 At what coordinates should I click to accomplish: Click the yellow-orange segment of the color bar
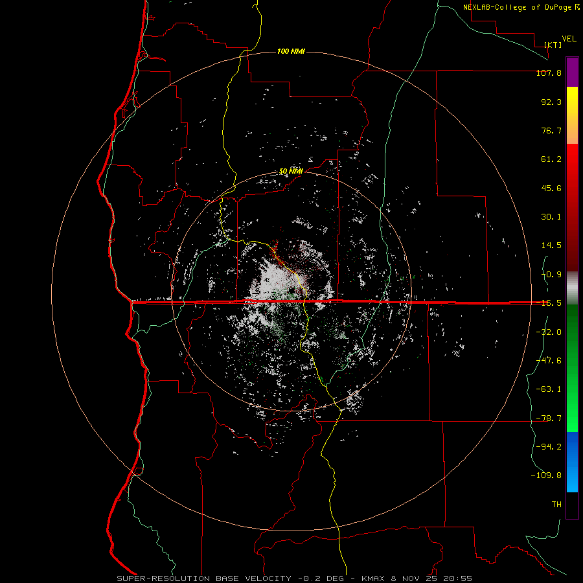click(572, 115)
